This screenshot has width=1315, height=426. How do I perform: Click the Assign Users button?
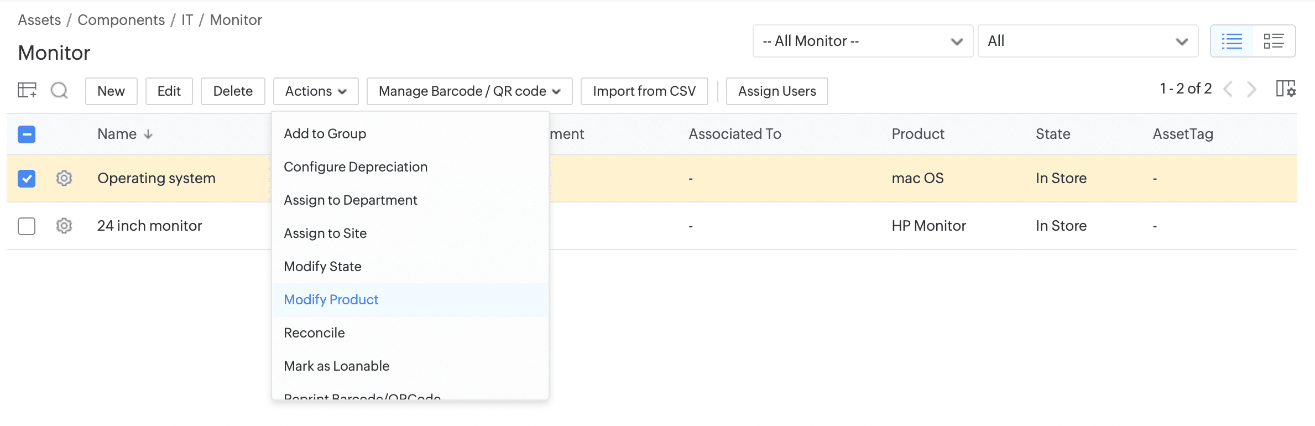(x=776, y=91)
